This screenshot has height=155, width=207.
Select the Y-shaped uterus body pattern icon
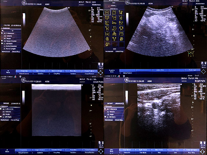114,39
